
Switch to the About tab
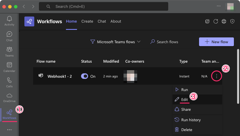coord(116,21)
